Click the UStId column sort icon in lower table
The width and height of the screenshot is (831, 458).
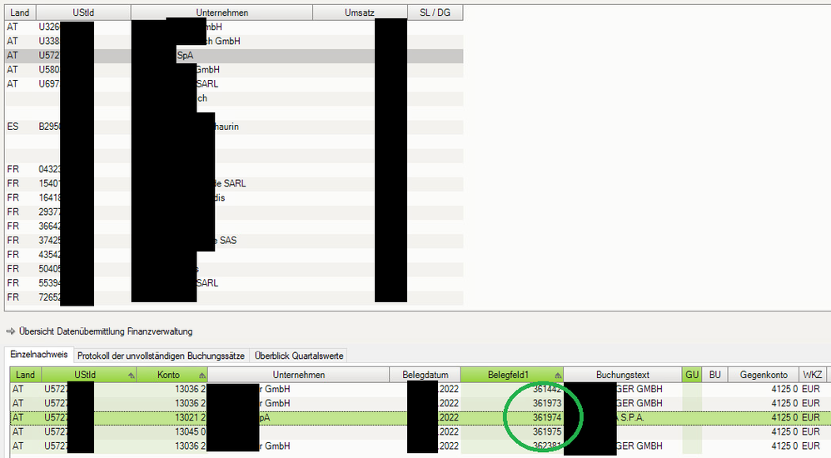point(131,376)
